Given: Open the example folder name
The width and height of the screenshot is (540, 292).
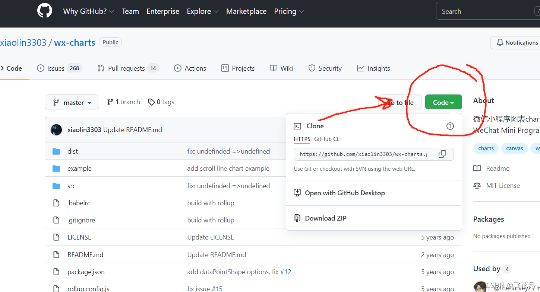Looking at the screenshot, I should [79, 169].
